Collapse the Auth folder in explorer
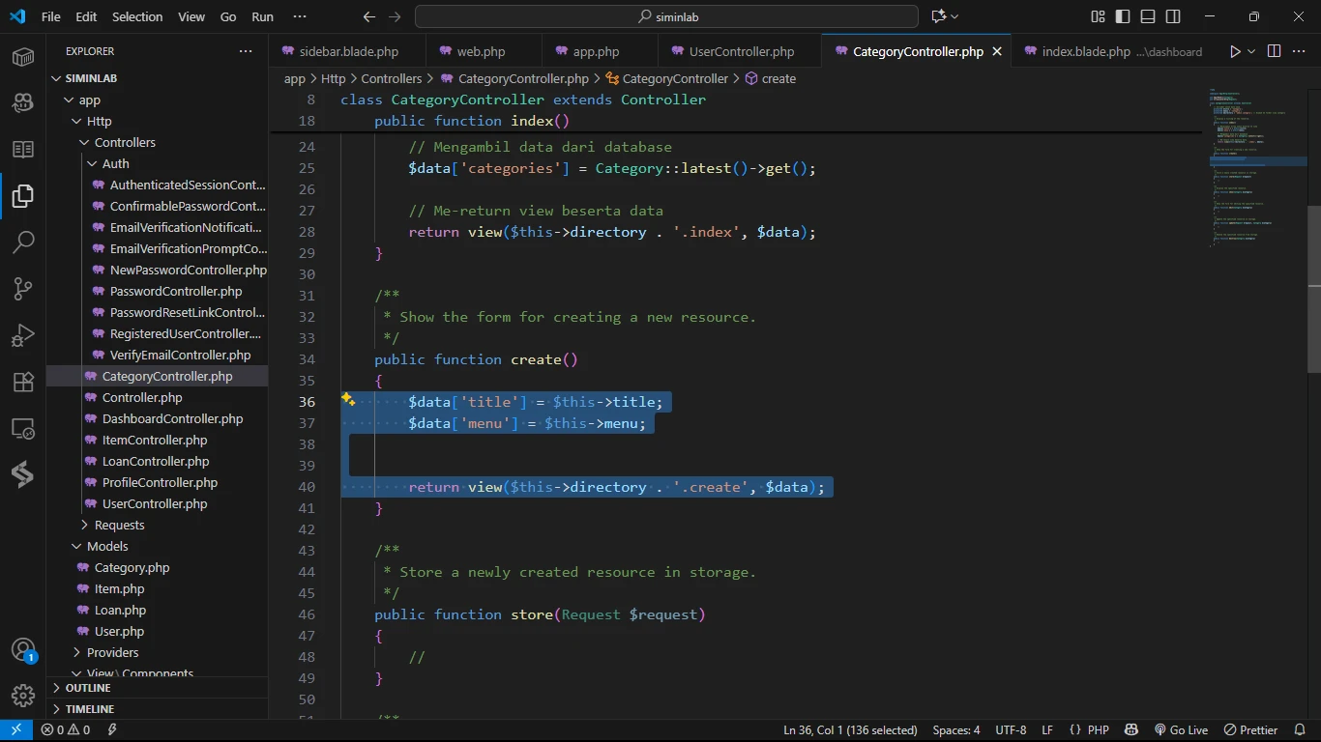Image resolution: width=1321 pixels, height=742 pixels. tap(115, 163)
